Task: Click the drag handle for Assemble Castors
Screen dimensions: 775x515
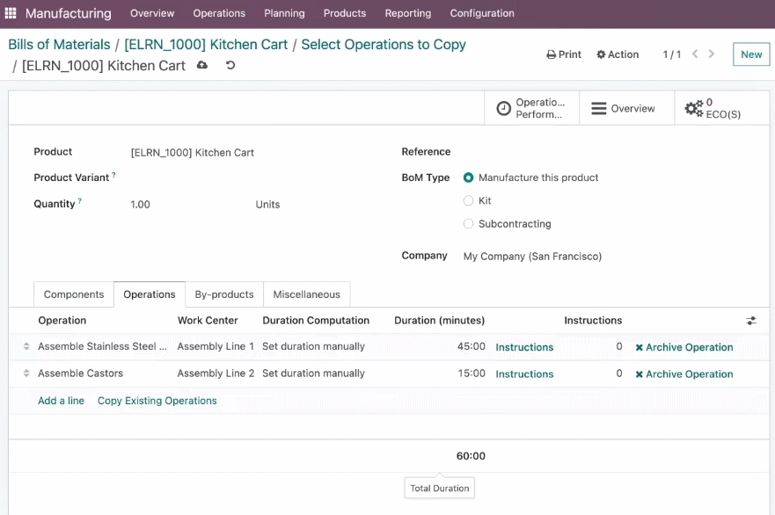Action: click(x=26, y=374)
